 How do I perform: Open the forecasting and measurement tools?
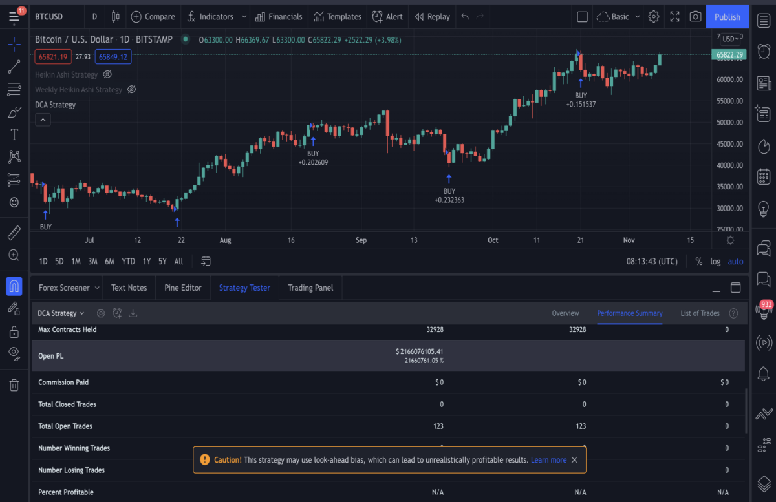(x=14, y=180)
